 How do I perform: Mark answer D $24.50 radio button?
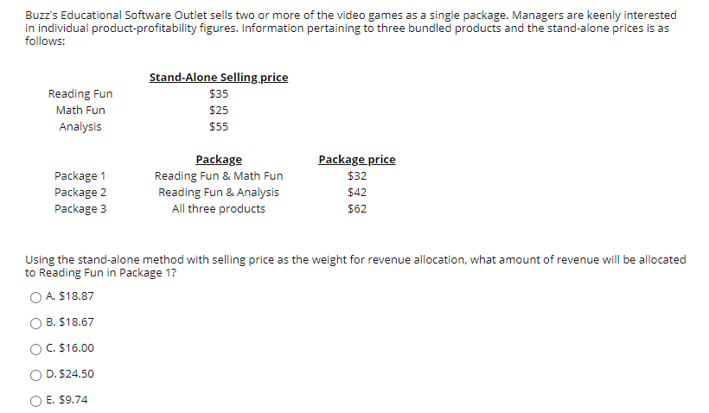[x=35, y=375]
